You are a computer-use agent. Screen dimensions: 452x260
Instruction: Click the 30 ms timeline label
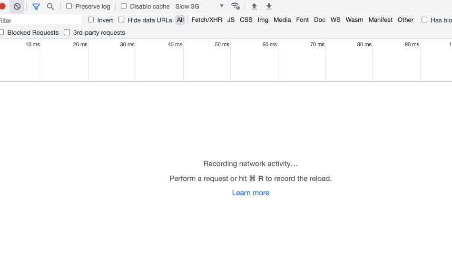click(x=128, y=44)
